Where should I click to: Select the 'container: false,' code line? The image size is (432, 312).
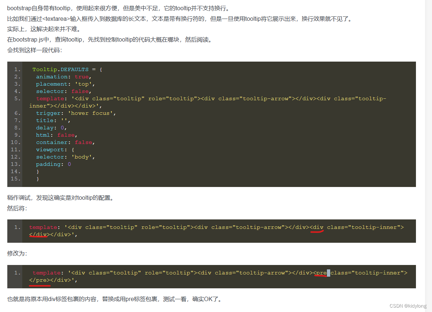pos(65,142)
